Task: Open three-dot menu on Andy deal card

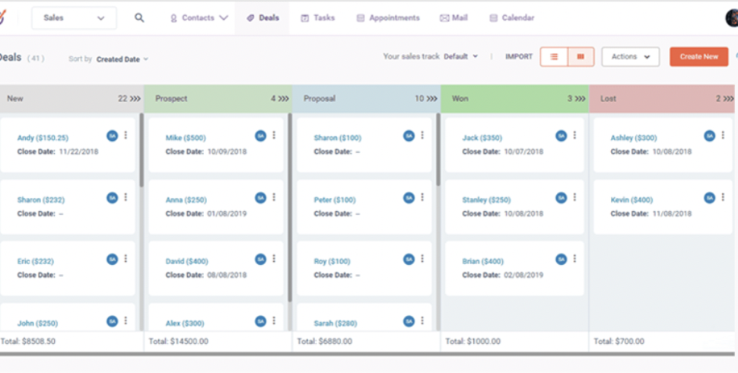Action: 126,135
